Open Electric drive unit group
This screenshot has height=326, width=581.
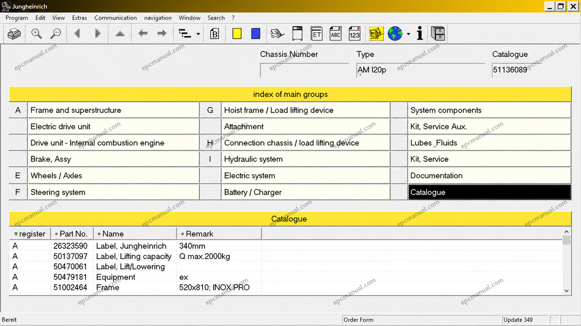tap(113, 126)
